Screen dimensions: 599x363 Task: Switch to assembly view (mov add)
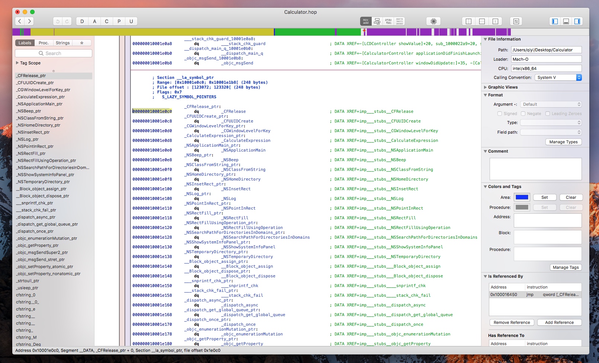[x=366, y=21]
